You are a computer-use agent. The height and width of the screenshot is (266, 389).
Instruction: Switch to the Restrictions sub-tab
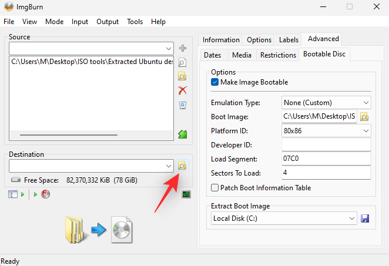pos(278,55)
